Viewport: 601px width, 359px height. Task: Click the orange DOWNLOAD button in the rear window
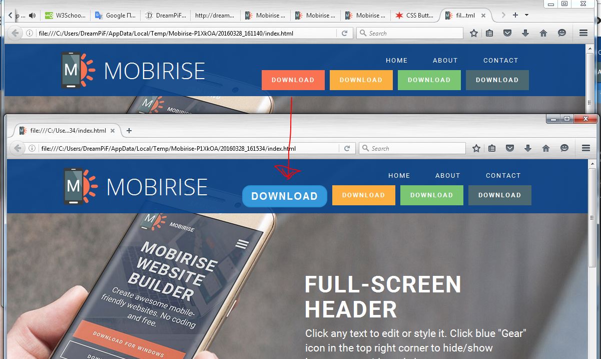[361, 80]
